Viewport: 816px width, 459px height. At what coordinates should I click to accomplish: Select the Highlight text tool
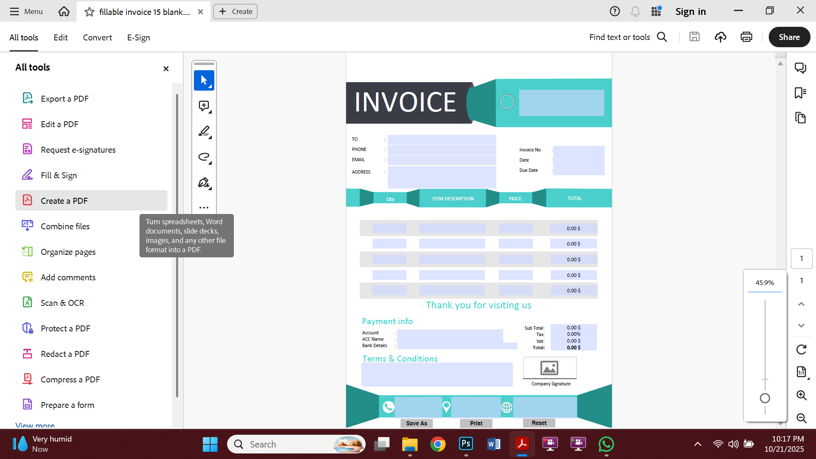204,131
